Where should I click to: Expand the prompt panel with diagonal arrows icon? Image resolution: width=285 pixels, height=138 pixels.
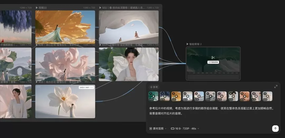276,86
